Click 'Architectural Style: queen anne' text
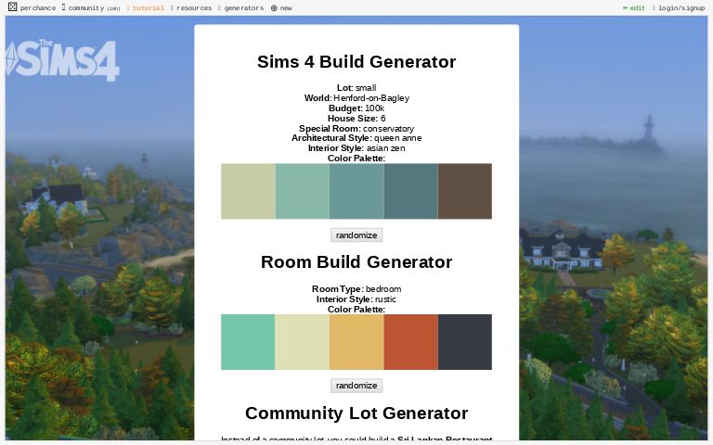This screenshot has width=713, height=445. point(356,138)
